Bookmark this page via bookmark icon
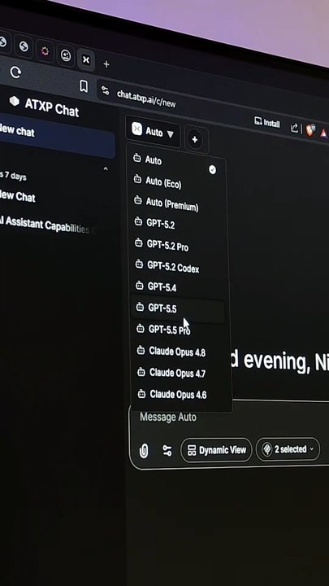This screenshot has height=586, width=329. [84, 87]
